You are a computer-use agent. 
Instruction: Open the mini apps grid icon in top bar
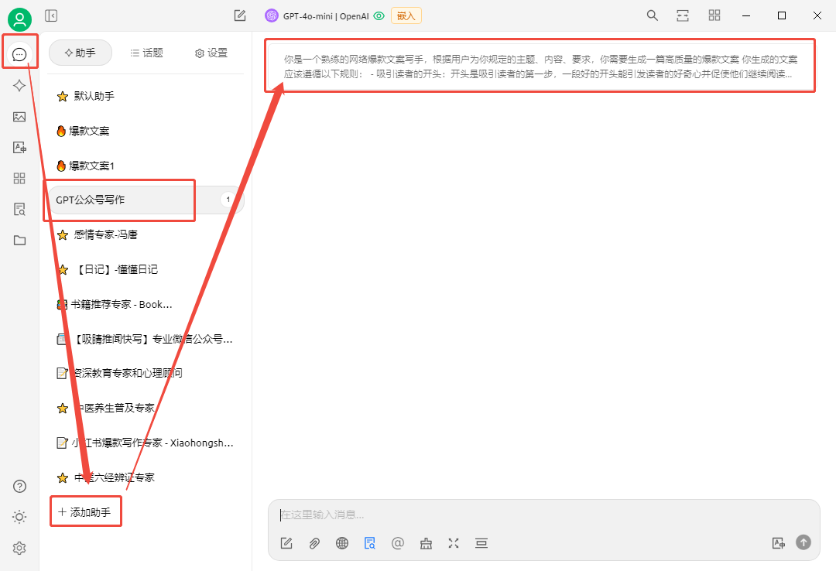(714, 15)
